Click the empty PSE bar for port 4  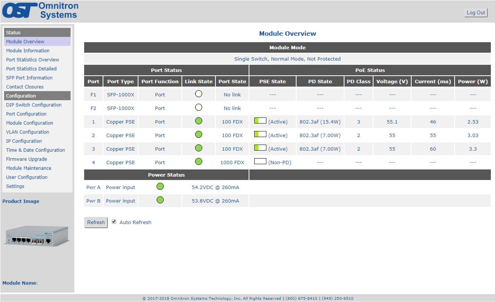(260, 162)
